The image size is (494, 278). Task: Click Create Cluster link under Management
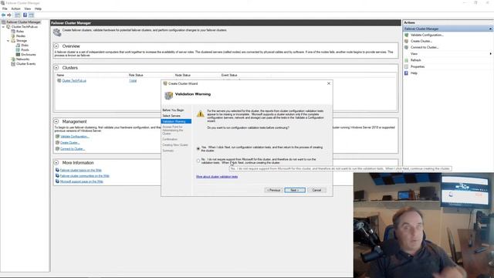pyautogui.click(x=69, y=142)
